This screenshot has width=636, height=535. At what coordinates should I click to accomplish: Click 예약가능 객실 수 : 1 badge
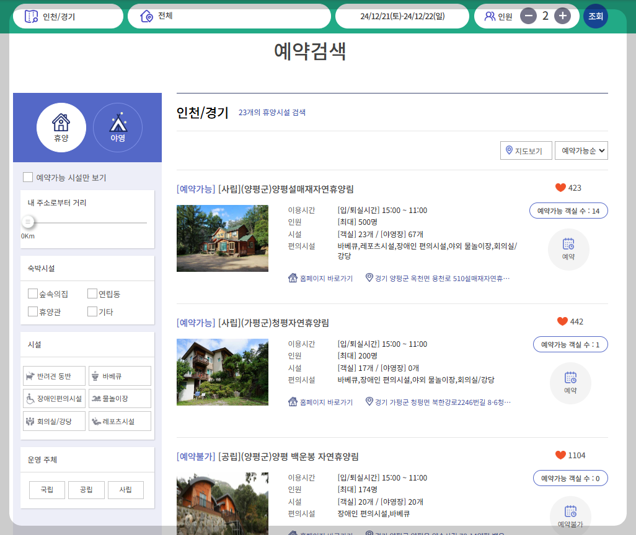click(570, 344)
